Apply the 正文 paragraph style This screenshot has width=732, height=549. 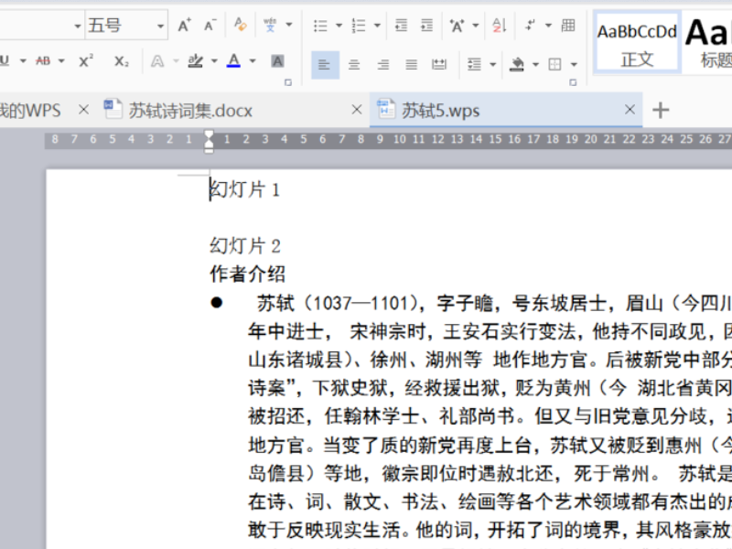tap(637, 43)
